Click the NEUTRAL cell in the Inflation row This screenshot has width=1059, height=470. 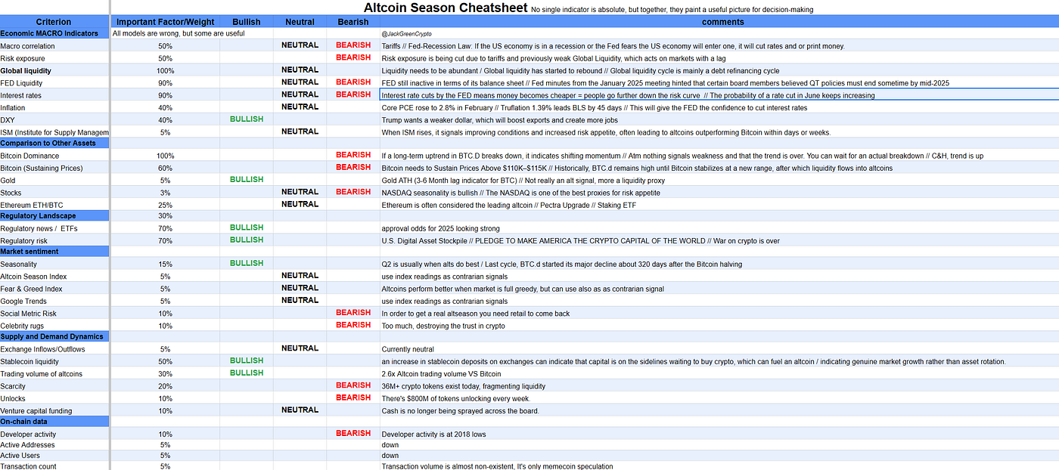(300, 107)
